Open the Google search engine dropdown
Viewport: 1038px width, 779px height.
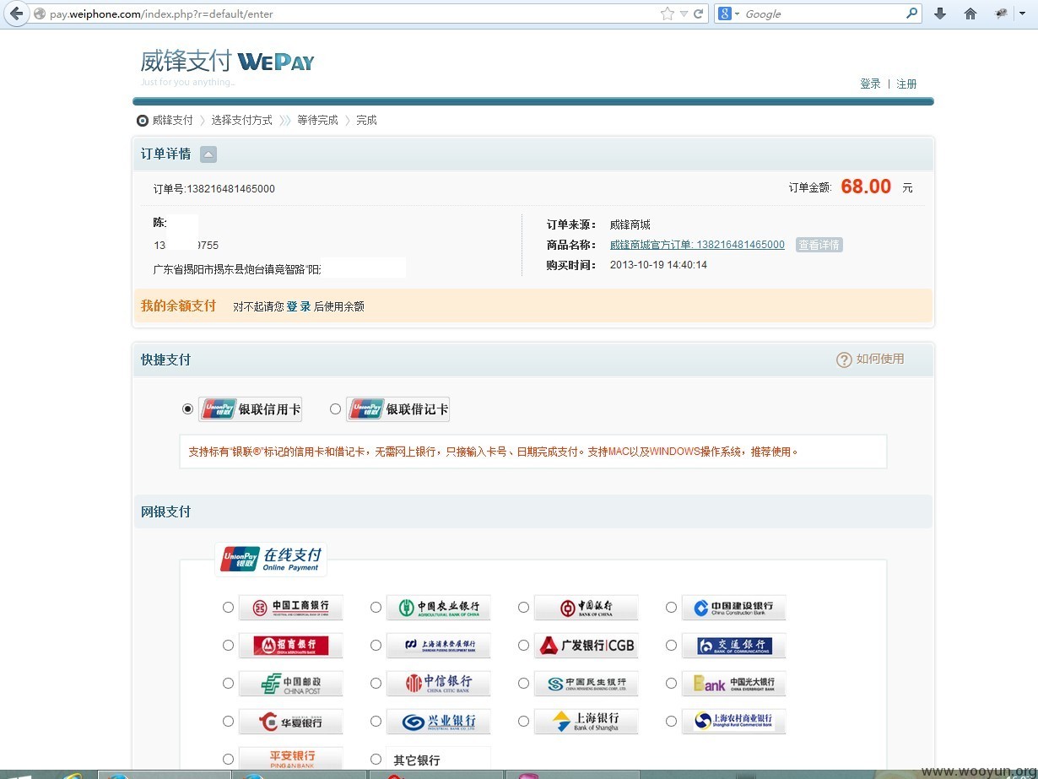pyautogui.click(x=729, y=14)
